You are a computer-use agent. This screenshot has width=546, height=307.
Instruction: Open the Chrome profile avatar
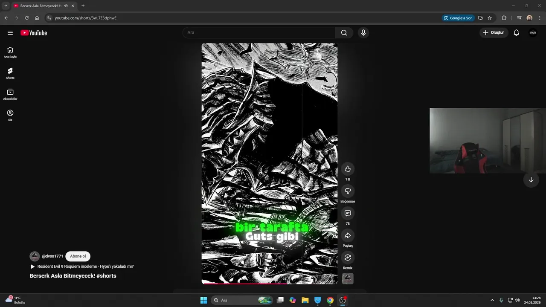529,18
